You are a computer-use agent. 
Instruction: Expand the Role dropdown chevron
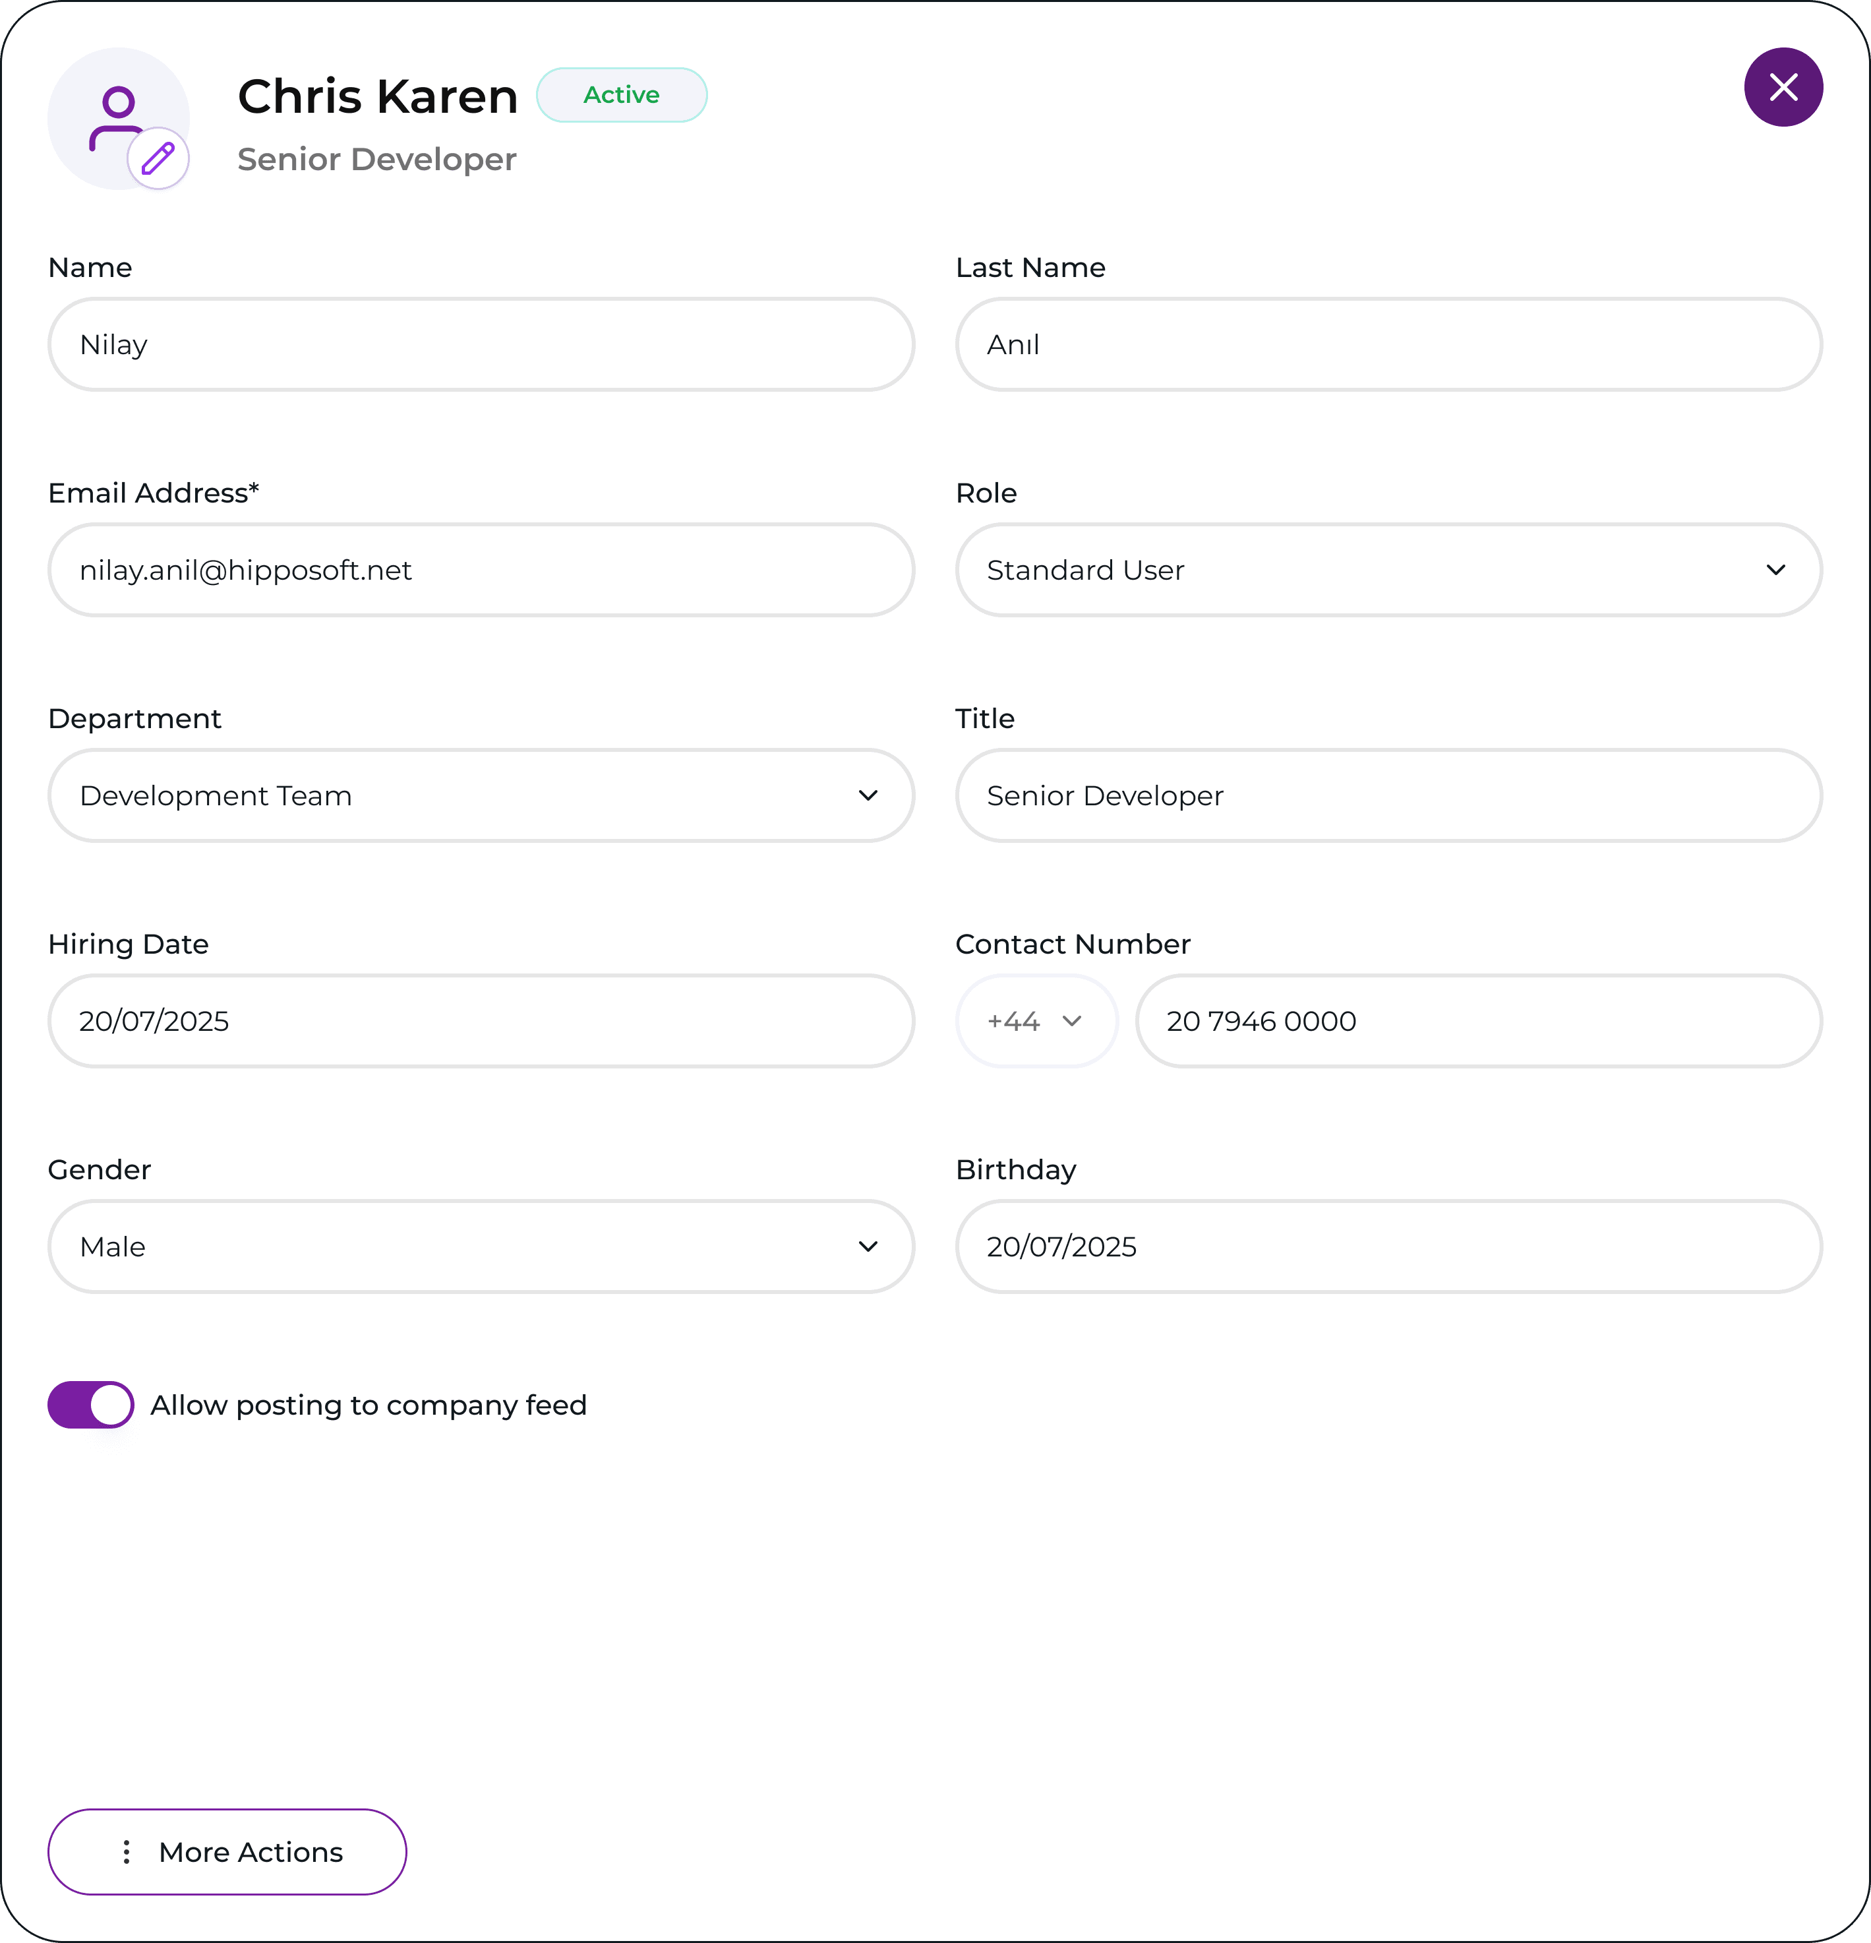[1775, 570]
